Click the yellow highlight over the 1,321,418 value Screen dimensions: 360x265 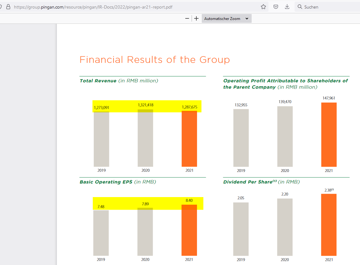146,105
